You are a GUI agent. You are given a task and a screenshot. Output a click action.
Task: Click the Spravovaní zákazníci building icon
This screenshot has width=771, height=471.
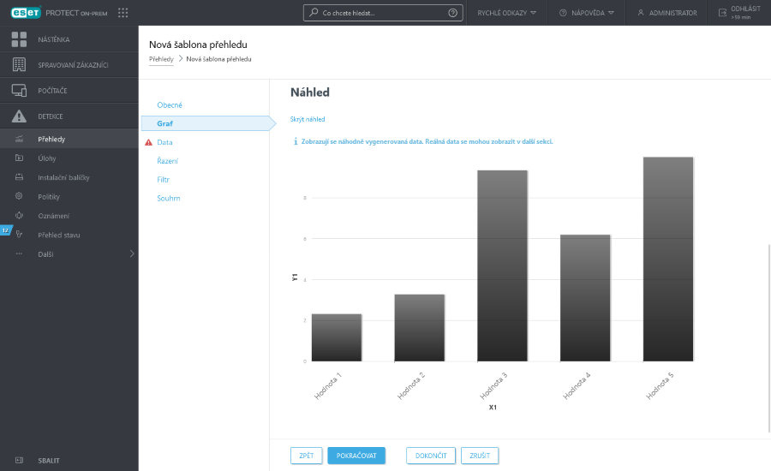19,65
